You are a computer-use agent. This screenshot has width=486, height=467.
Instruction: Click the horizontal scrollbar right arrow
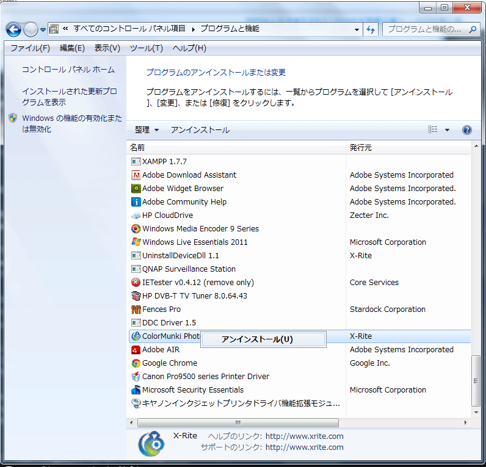coord(465,422)
